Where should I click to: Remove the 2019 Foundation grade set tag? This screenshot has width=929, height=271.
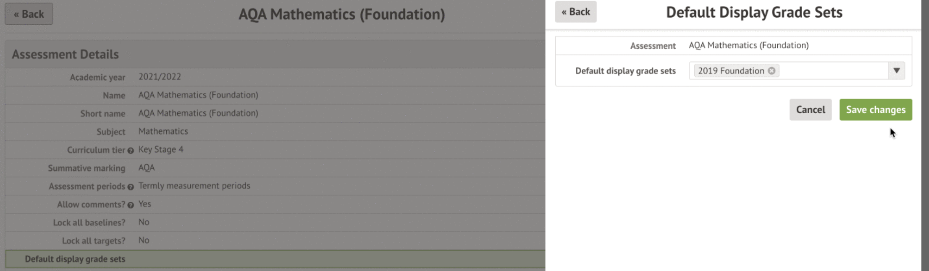point(772,71)
